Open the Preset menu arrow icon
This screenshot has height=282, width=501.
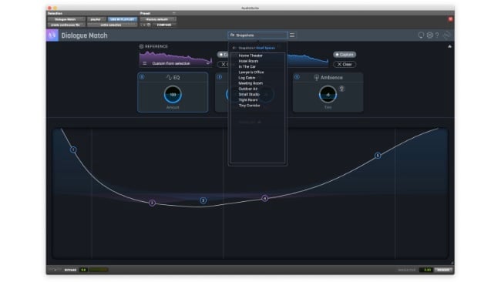(174, 13)
